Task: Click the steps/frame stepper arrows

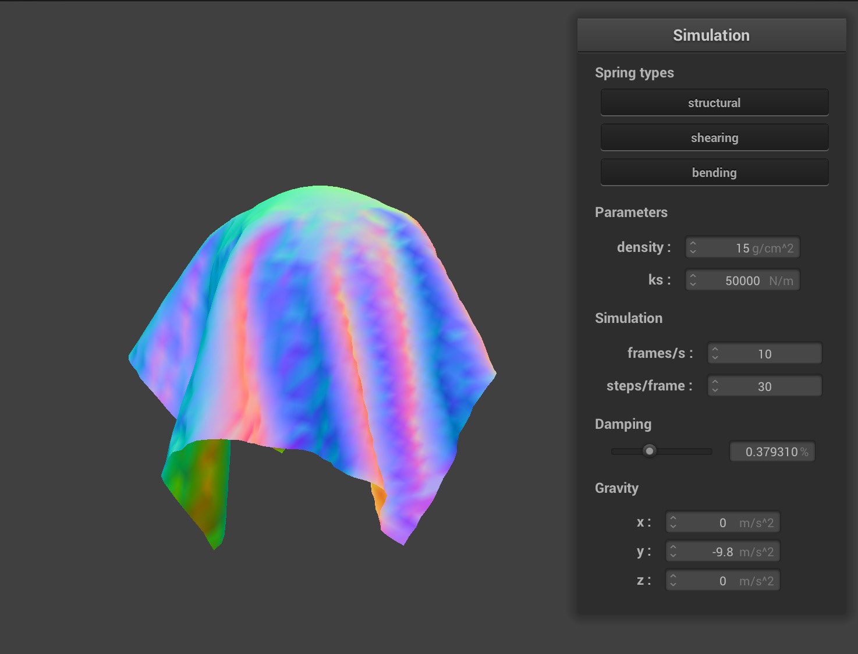Action: pos(715,386)
